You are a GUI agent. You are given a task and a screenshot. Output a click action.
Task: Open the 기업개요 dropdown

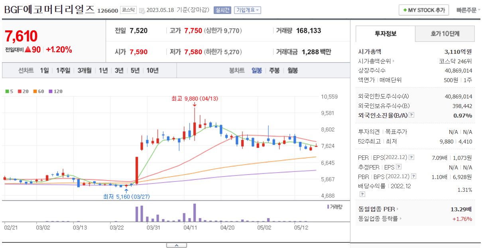pyautogui.click(x=248, y=10)
